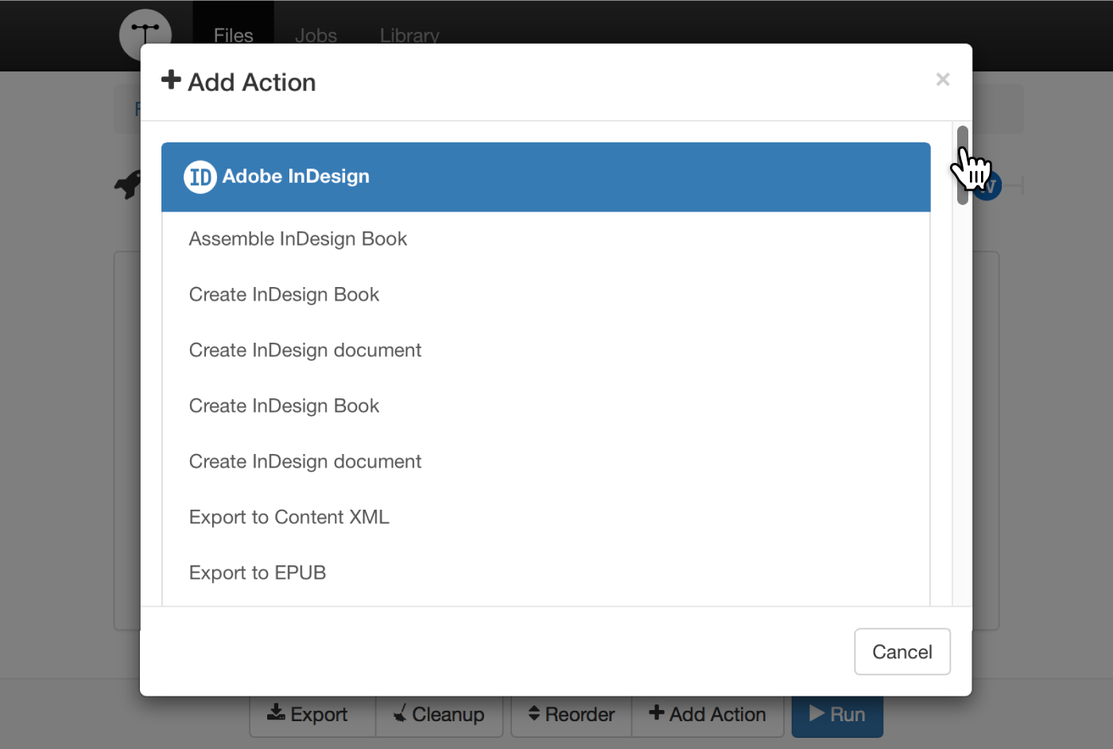Screen dimensions: 1113x749
Task: Select Assemble InDesign Book action
Action: click(x=297, y=239)
